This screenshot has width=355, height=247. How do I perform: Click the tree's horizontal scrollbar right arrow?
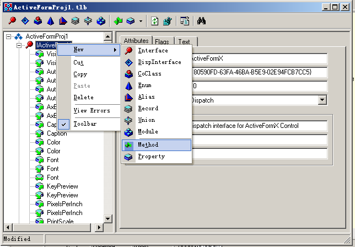click(100, 227)
